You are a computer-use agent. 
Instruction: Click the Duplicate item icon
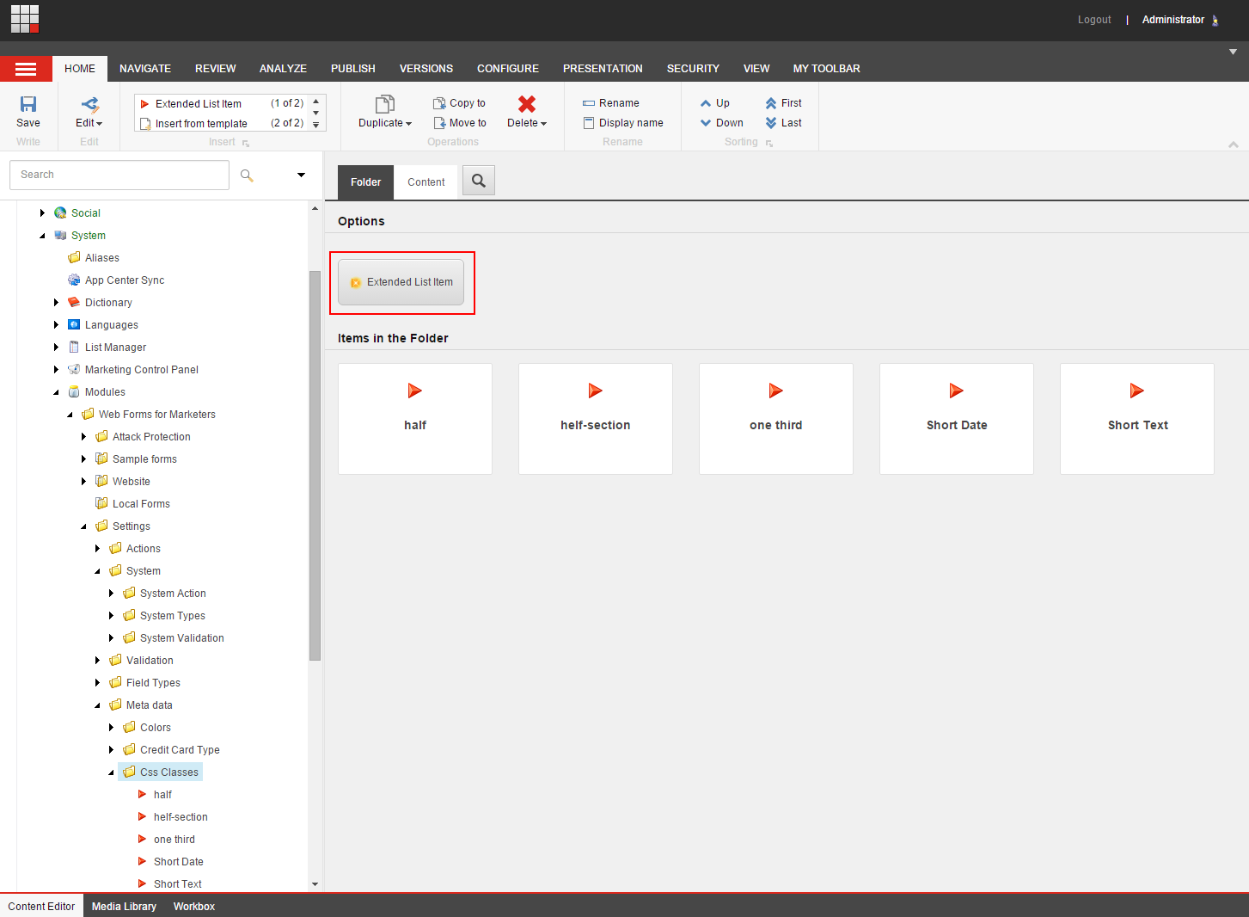click(x=385, y=104)
